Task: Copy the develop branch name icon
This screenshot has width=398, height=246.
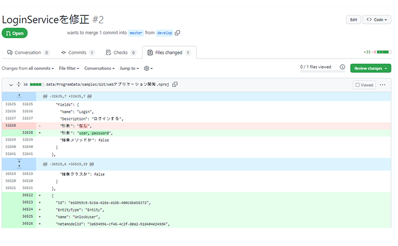Action: [177, 33]
